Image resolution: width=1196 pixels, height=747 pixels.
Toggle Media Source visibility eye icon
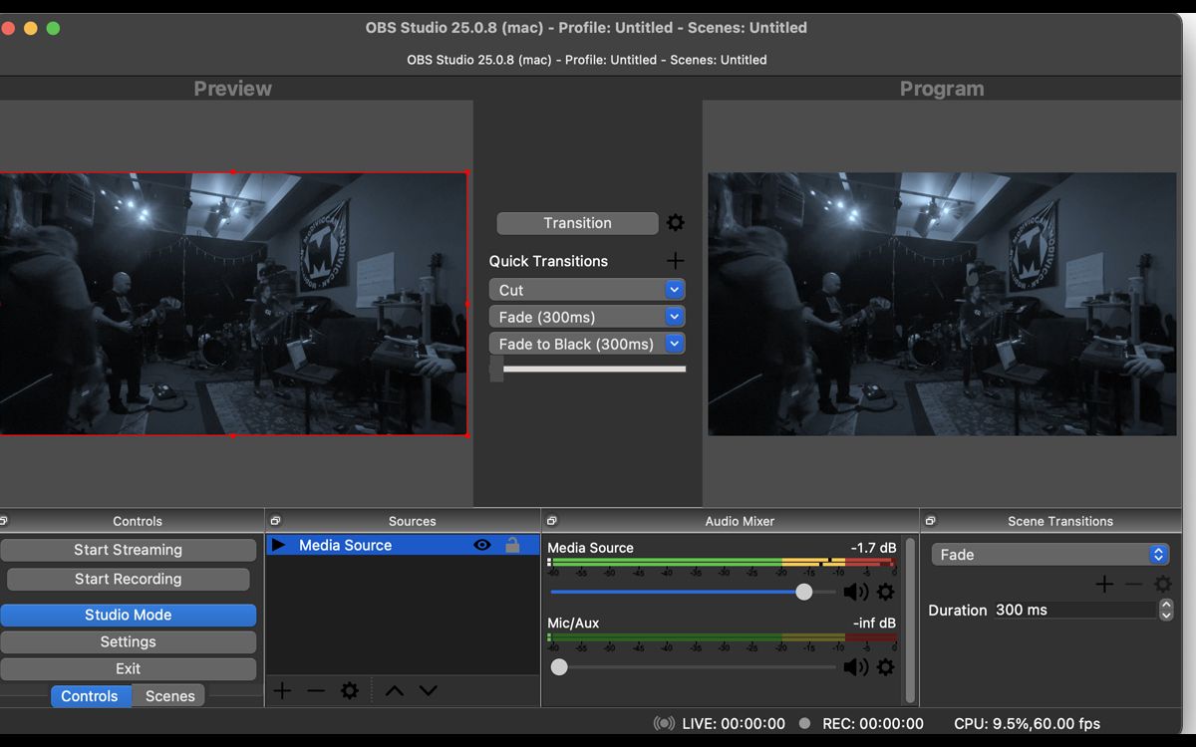tap(482, 545)
